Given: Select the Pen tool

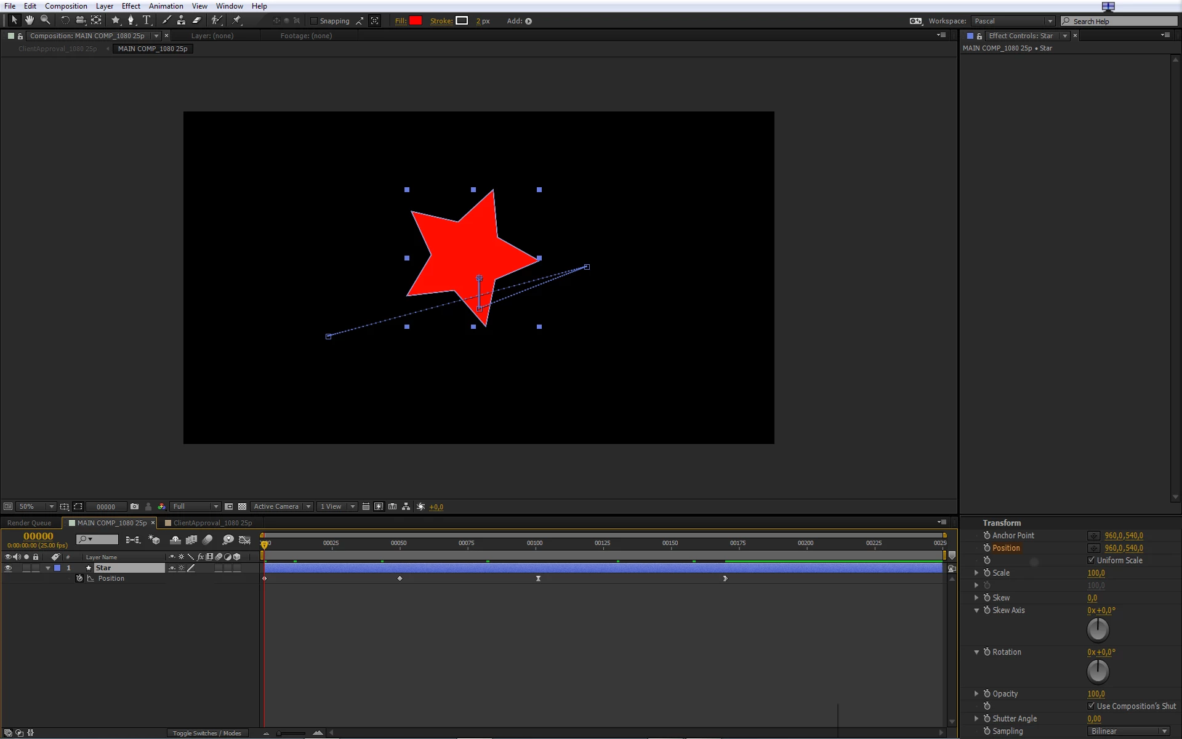Looking at the screenshot, I should [x=131, y=20].
